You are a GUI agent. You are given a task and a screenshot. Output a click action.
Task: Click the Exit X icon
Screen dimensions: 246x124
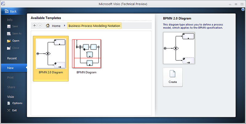pos(9,110)
